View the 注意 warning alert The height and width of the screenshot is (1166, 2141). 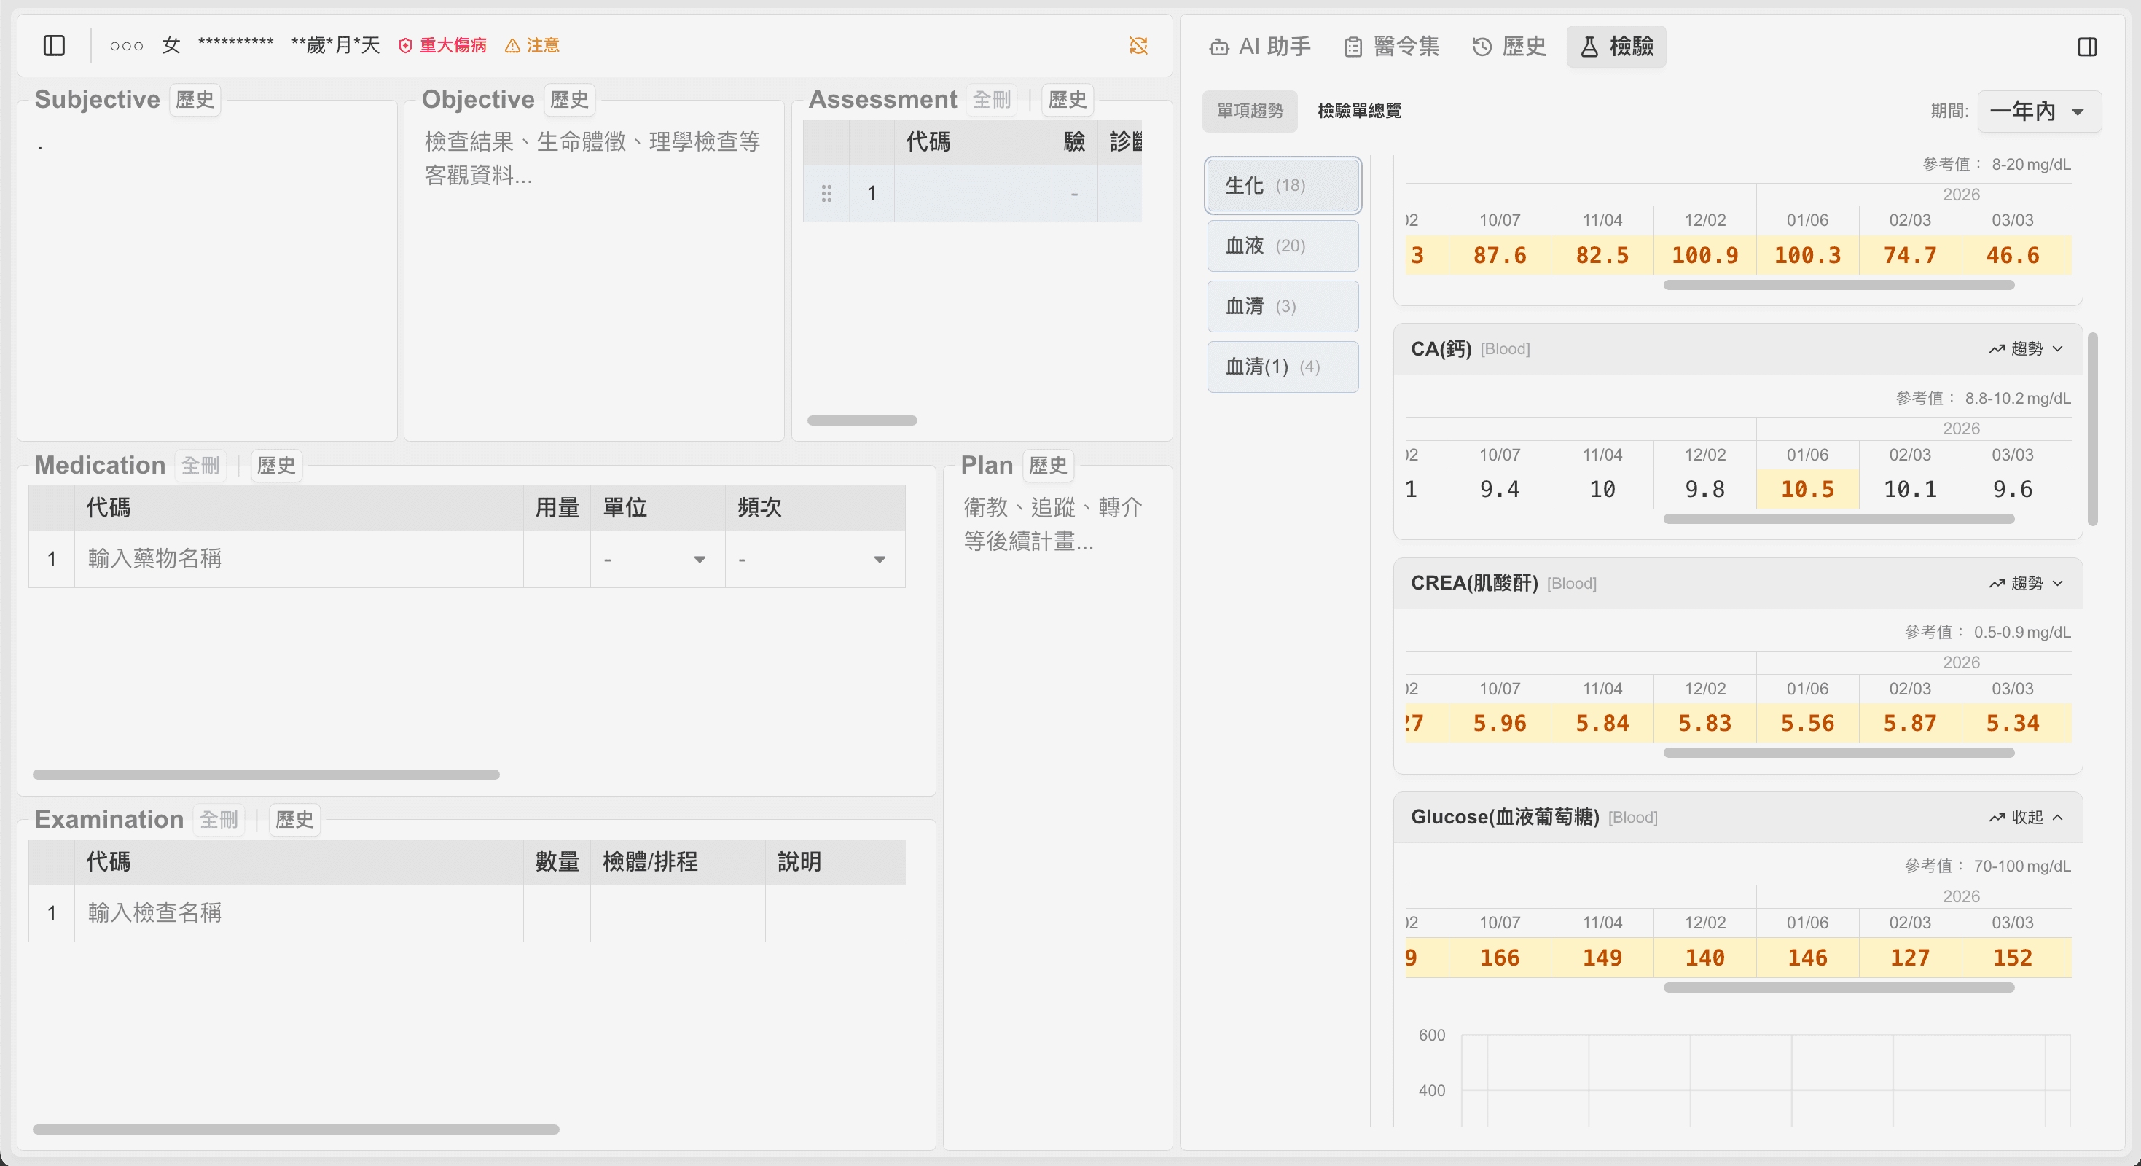(x=532, y=46)
